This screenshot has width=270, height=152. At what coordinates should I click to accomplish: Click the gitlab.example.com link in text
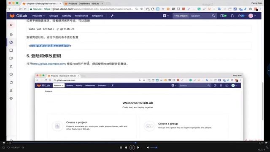click(x=49, y=64)
